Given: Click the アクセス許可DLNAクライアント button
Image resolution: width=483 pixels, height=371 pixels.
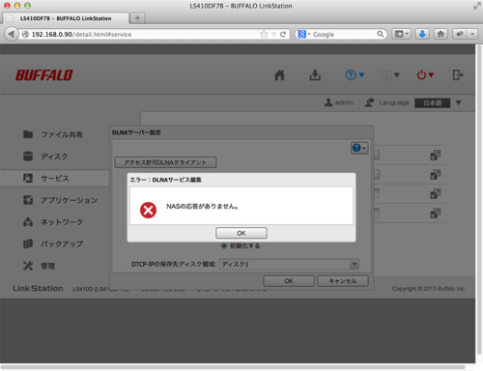Looking at the screenshot, I should [165, 162].
